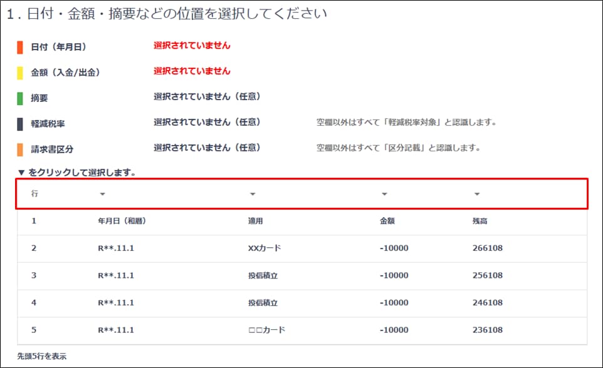The image size is (603, 368).
Task: Click the step 1 heading text
Action: pyautogui.click(x=167, y=13)
